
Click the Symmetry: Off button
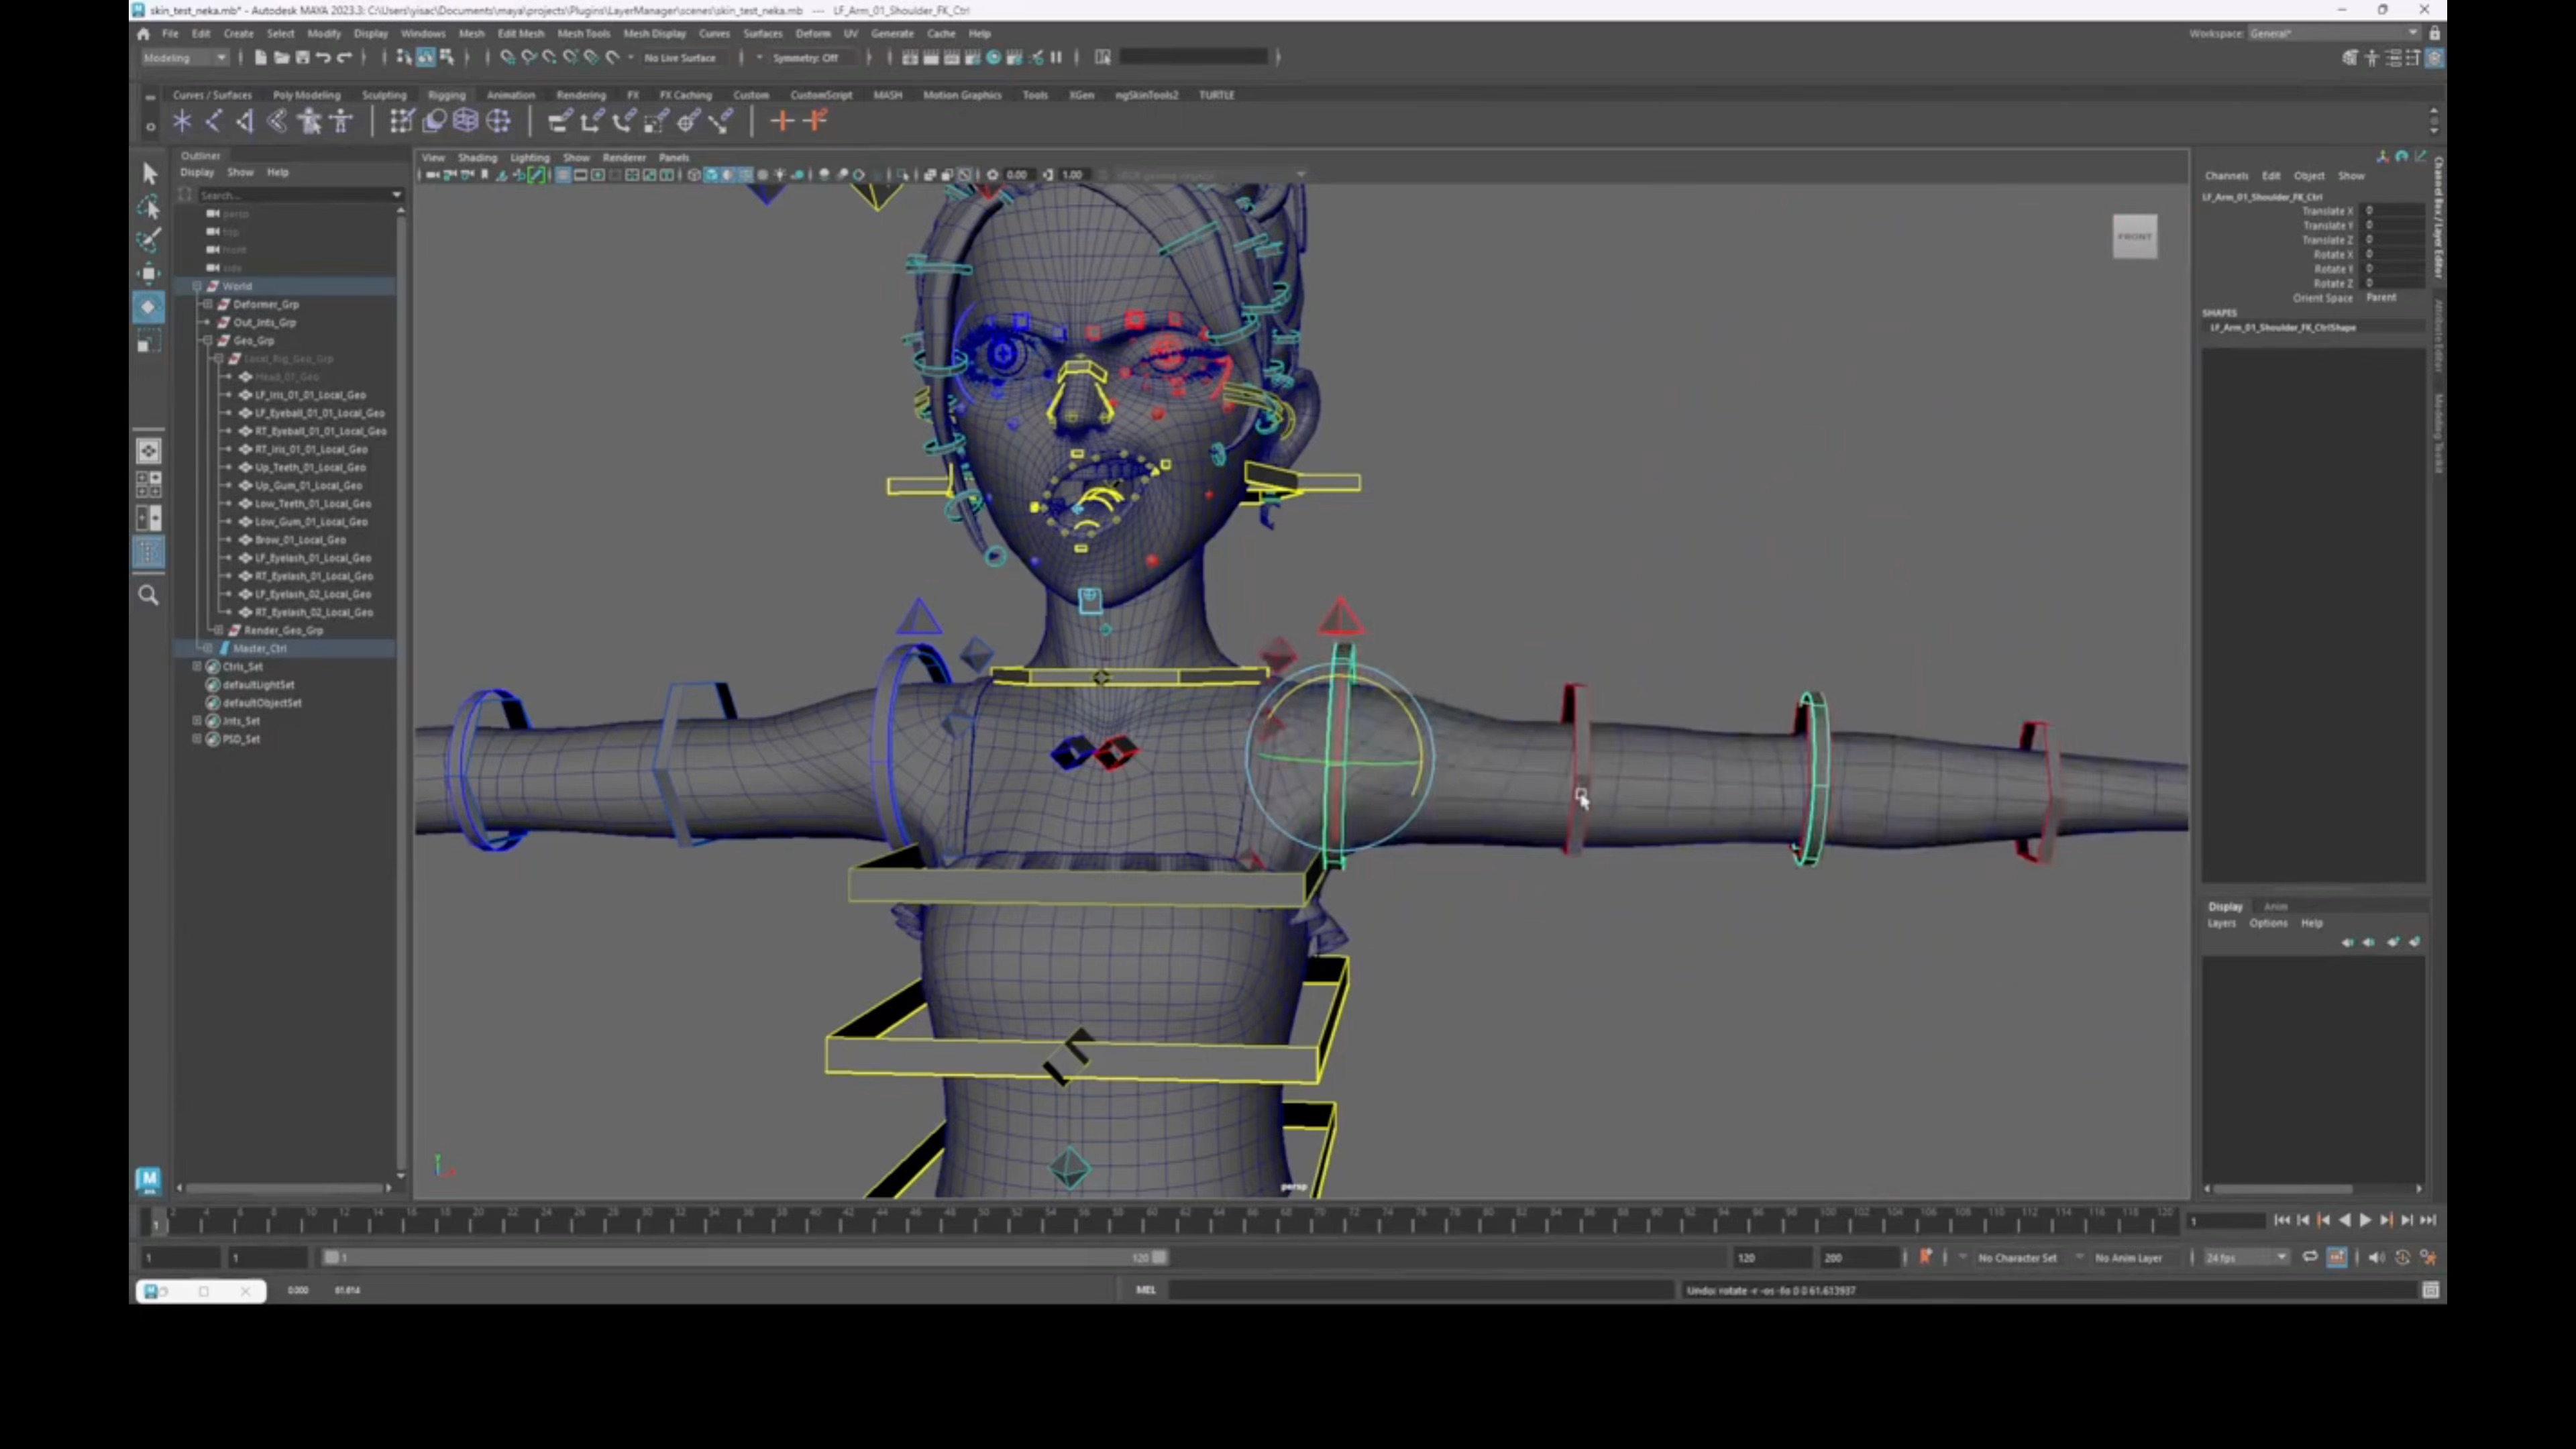pyautogui.click(x=805, y=57)
